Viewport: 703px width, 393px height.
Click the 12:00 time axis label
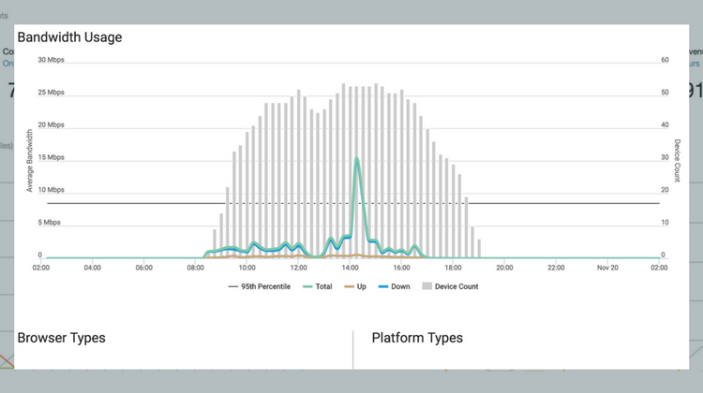coord(299,268)
